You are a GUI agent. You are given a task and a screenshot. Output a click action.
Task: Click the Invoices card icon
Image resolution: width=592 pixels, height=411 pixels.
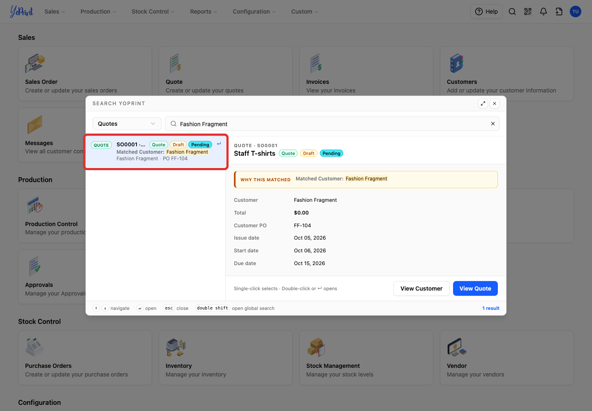coord(316,64)
